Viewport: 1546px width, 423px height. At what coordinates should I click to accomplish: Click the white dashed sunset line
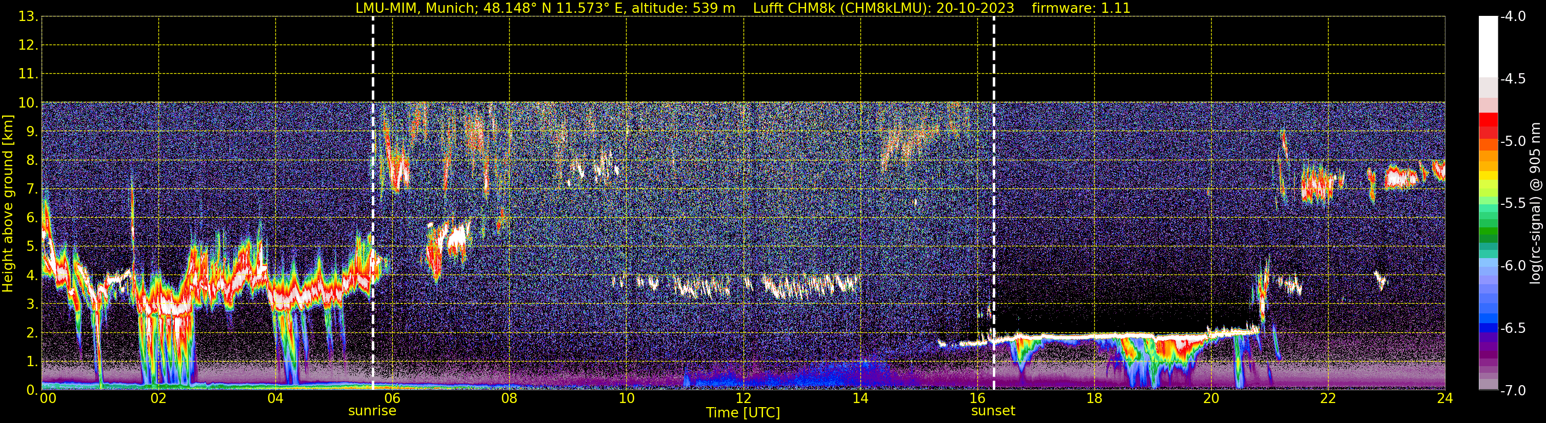coord(994,203)
